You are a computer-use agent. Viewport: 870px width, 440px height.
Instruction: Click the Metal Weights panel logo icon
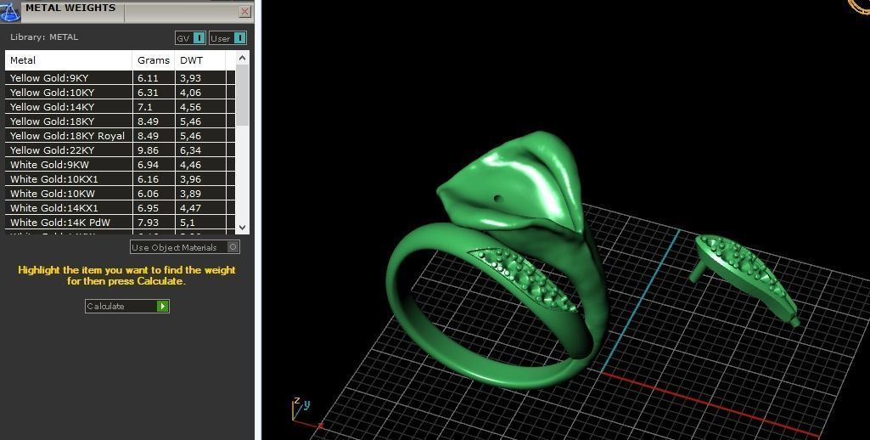10,10
